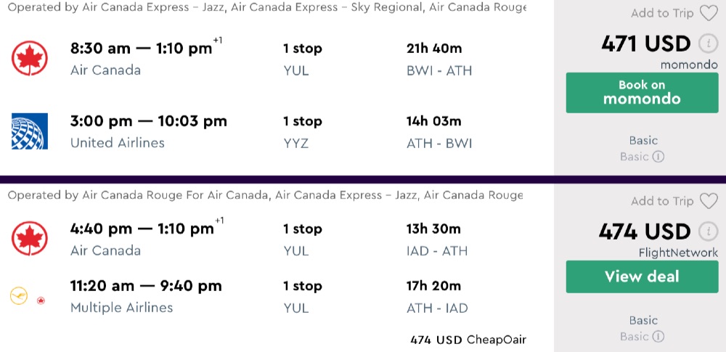Open the info icon next to 471 USD

tap(707, 44)
